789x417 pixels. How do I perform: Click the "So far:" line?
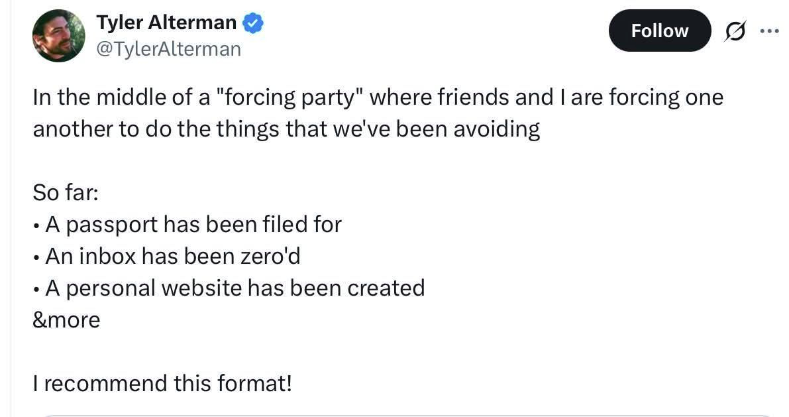coord(65,193)
